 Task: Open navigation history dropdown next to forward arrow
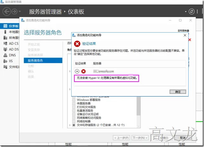point(20,12)
